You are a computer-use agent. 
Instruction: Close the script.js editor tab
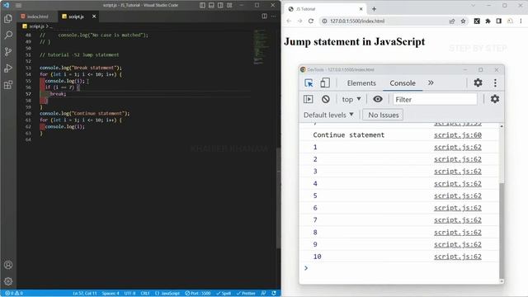pos(94,16)
